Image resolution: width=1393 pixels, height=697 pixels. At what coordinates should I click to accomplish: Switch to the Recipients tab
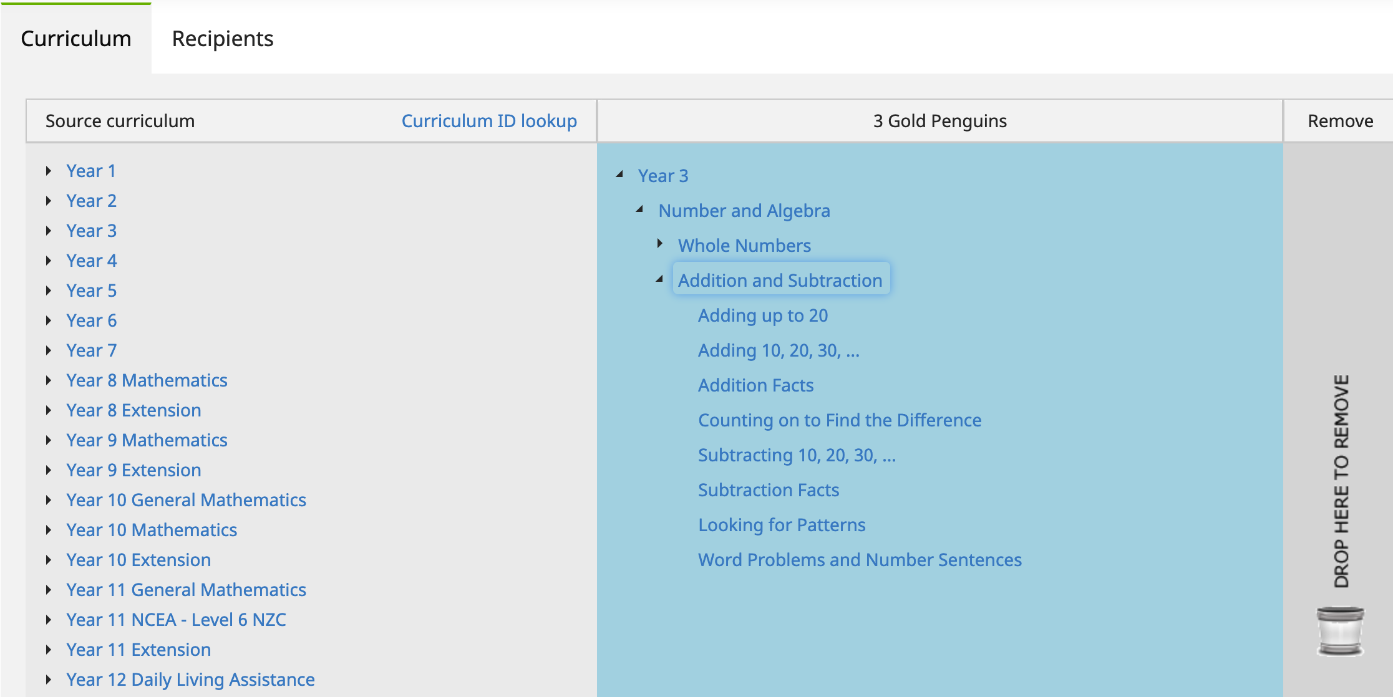[x=223, y=39]
